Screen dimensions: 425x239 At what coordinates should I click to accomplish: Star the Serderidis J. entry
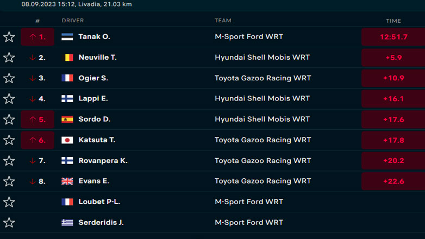[x=9, y=223]
